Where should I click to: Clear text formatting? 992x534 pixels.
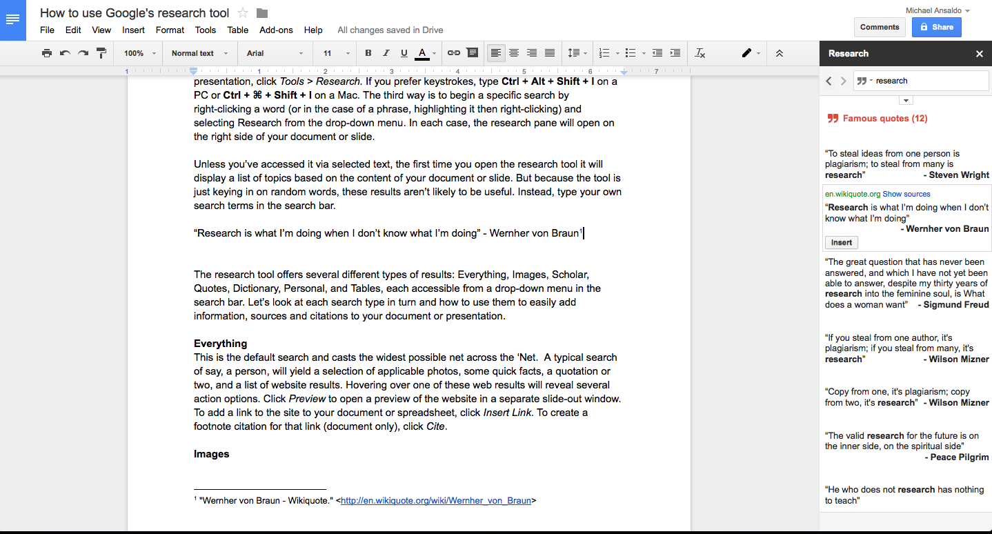tap(700, 53)
